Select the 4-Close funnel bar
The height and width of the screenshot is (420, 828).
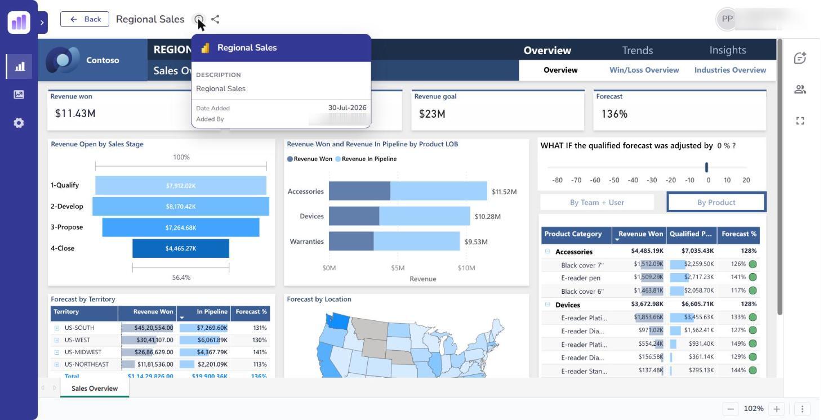[181, 248]
